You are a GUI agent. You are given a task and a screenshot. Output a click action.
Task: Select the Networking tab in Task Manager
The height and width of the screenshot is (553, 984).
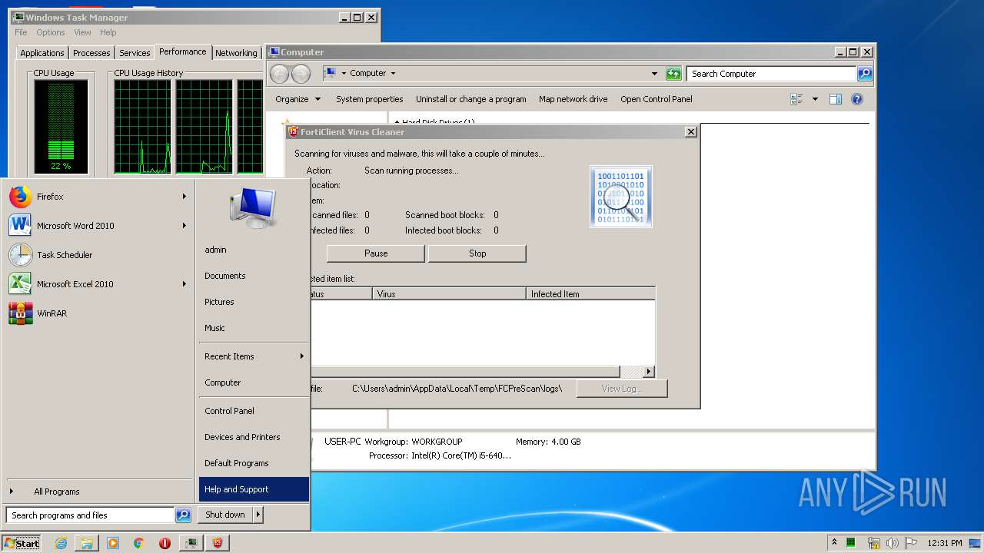click(x=236, y=53)
